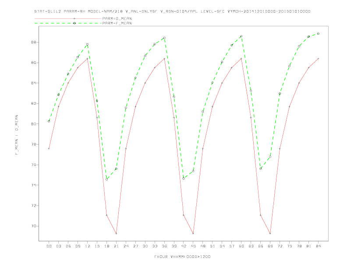347x268 pixels.
Task: Click x-axis tick label 27
Action: (x=135, y=246)
